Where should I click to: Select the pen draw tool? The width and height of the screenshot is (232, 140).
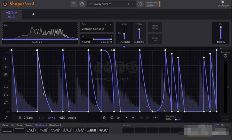point(6,67)
